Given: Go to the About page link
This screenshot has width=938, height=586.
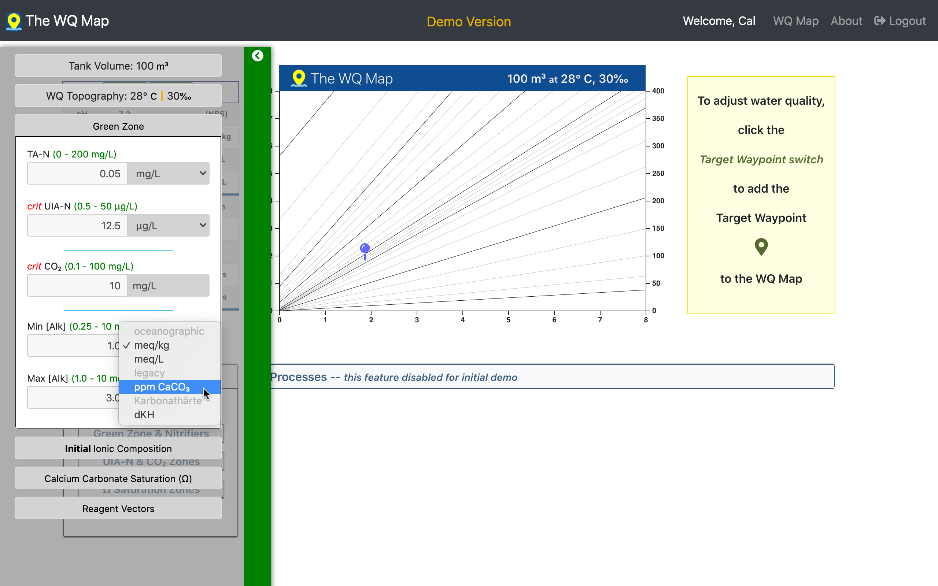Looking at the screenshot, I should (846, 21).
